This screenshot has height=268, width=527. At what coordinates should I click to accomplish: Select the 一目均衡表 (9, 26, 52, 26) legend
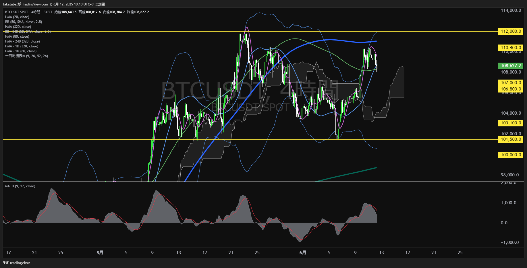tap(26, 56)
